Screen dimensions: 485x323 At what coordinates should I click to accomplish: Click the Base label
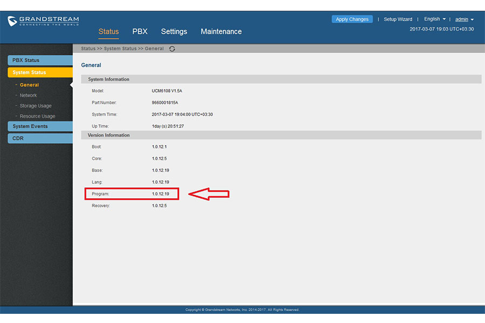click(x=97, y=170)
